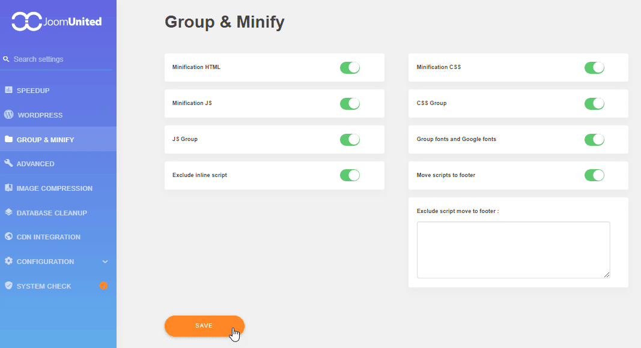Disable the Minification HTML toggle
The height and width of the screenshot is (348, 641).
tap(350, 67)
